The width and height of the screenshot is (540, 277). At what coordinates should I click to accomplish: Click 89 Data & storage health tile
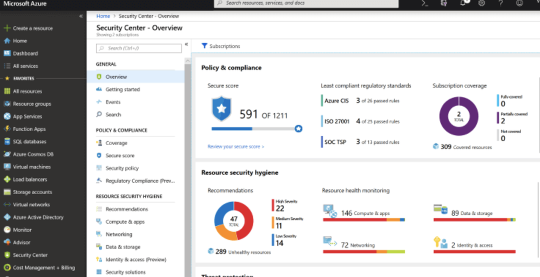pyautogui.click(x=474, y=213)
